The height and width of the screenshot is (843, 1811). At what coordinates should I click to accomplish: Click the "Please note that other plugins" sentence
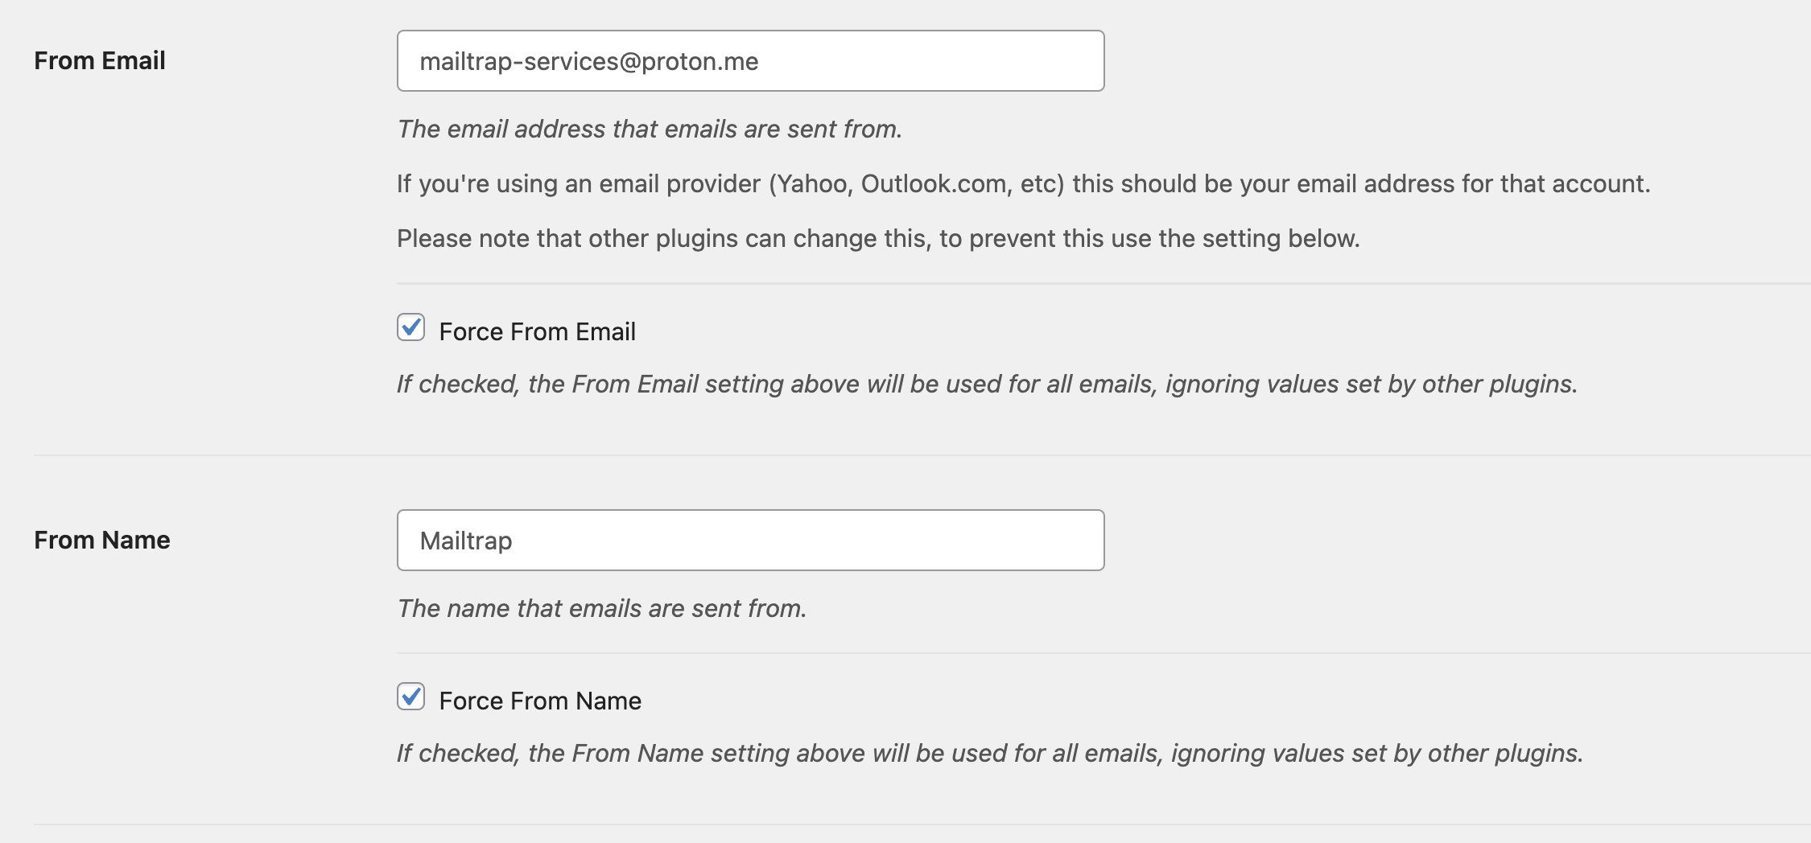coord(878,238)
